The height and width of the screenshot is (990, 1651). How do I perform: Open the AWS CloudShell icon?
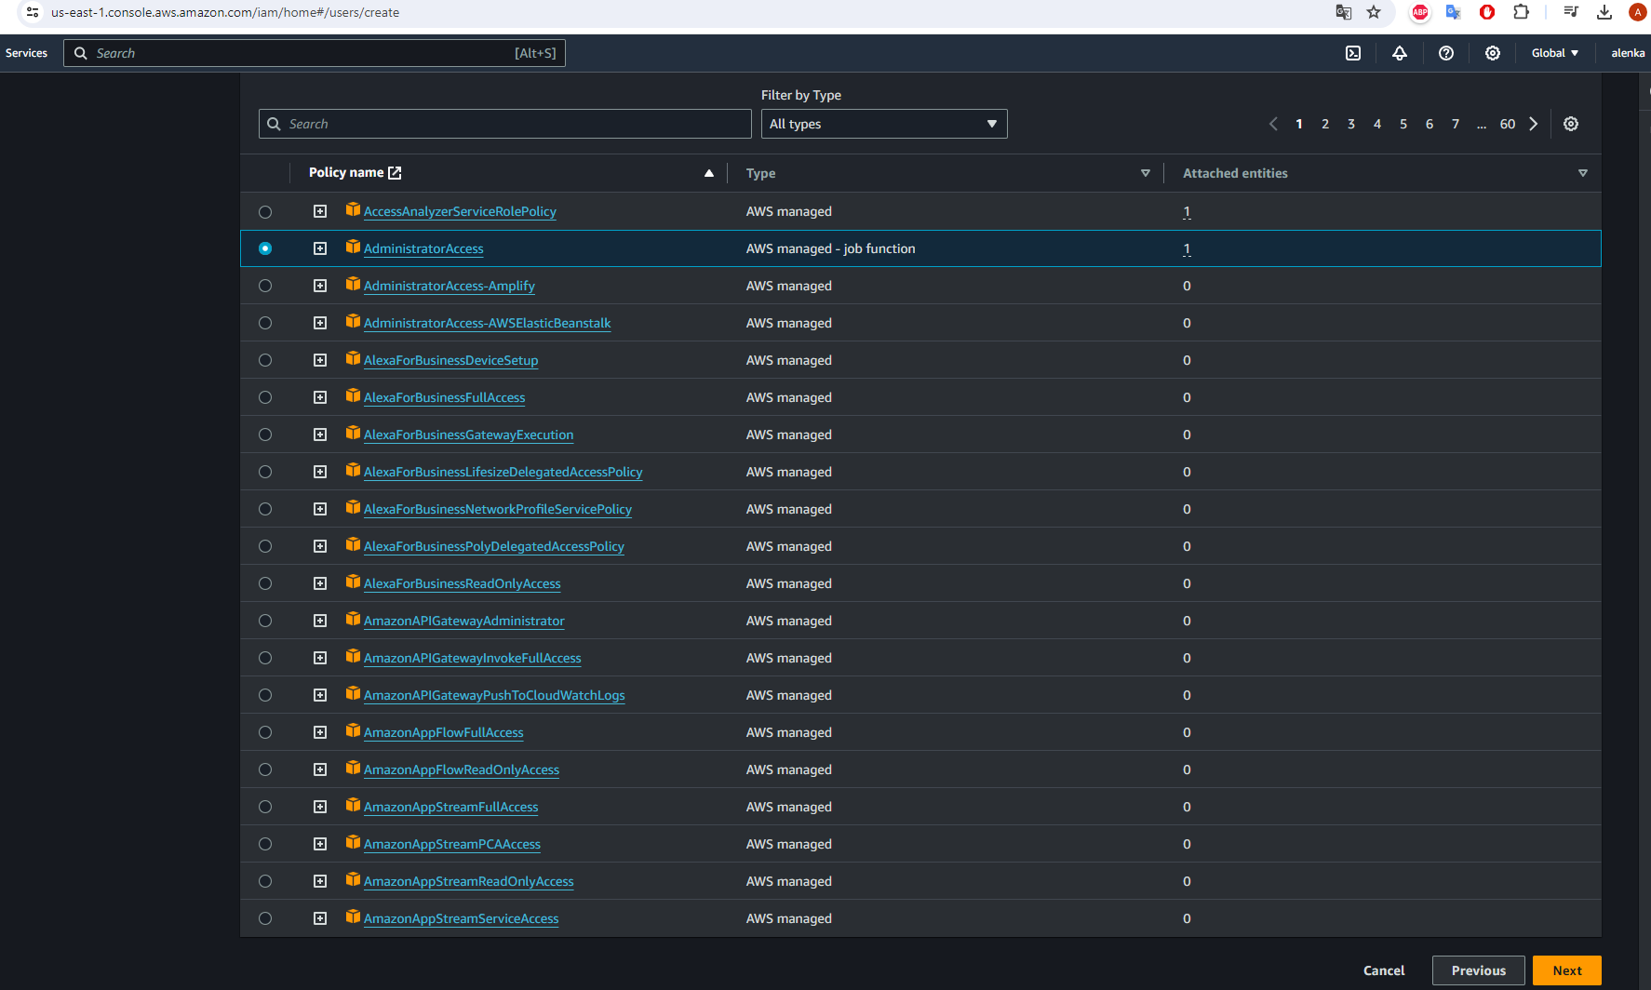[1353, 53]
